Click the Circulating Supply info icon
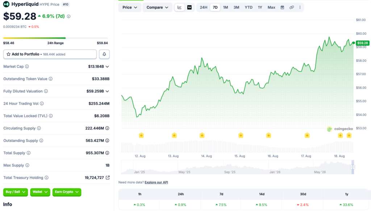Image resolution: width=371 pixels, height=211 pixels. point(39,128)
